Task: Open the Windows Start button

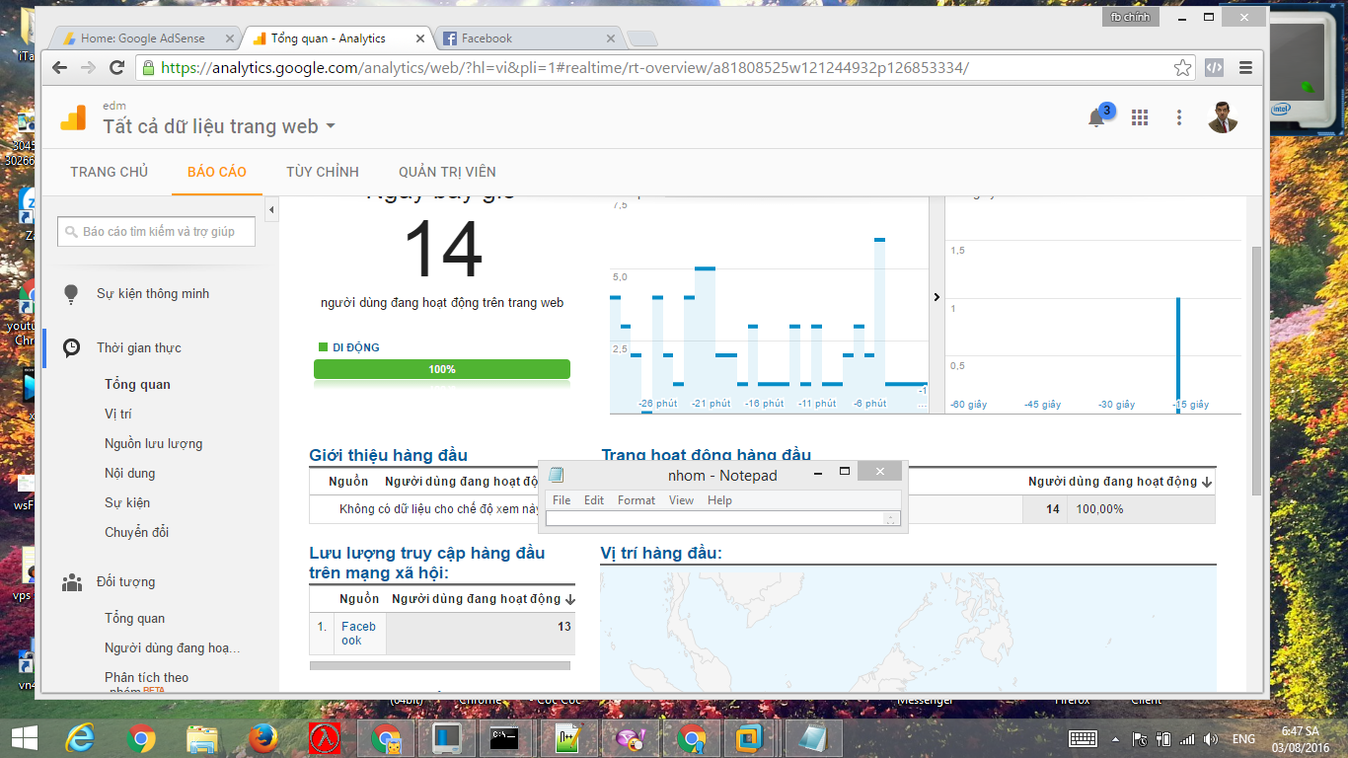Action: tap(24, 738)
